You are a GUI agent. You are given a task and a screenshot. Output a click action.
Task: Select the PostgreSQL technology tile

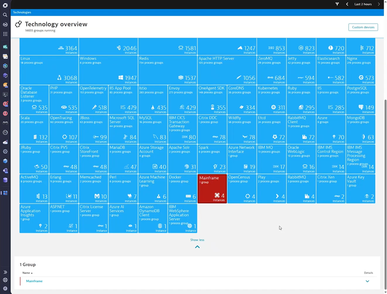pos(360,100)
